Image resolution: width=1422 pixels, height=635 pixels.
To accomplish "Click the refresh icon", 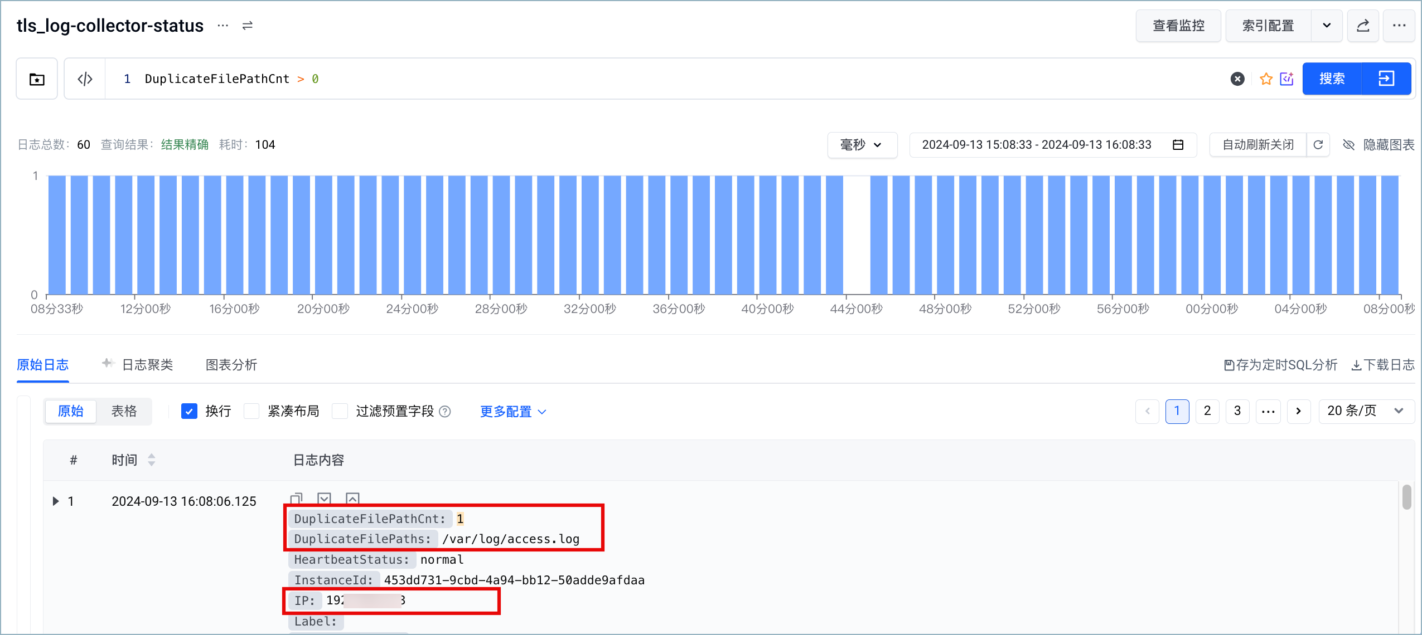I will pyautogui.click(x=1318, y=145).
